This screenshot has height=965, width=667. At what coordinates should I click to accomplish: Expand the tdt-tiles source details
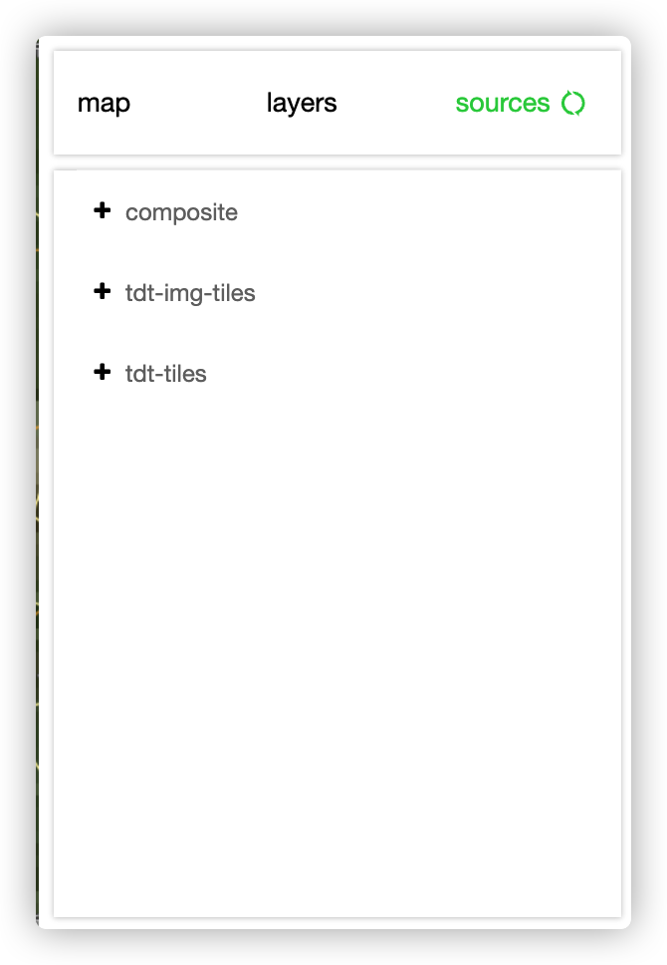click(x=150, y=373)
